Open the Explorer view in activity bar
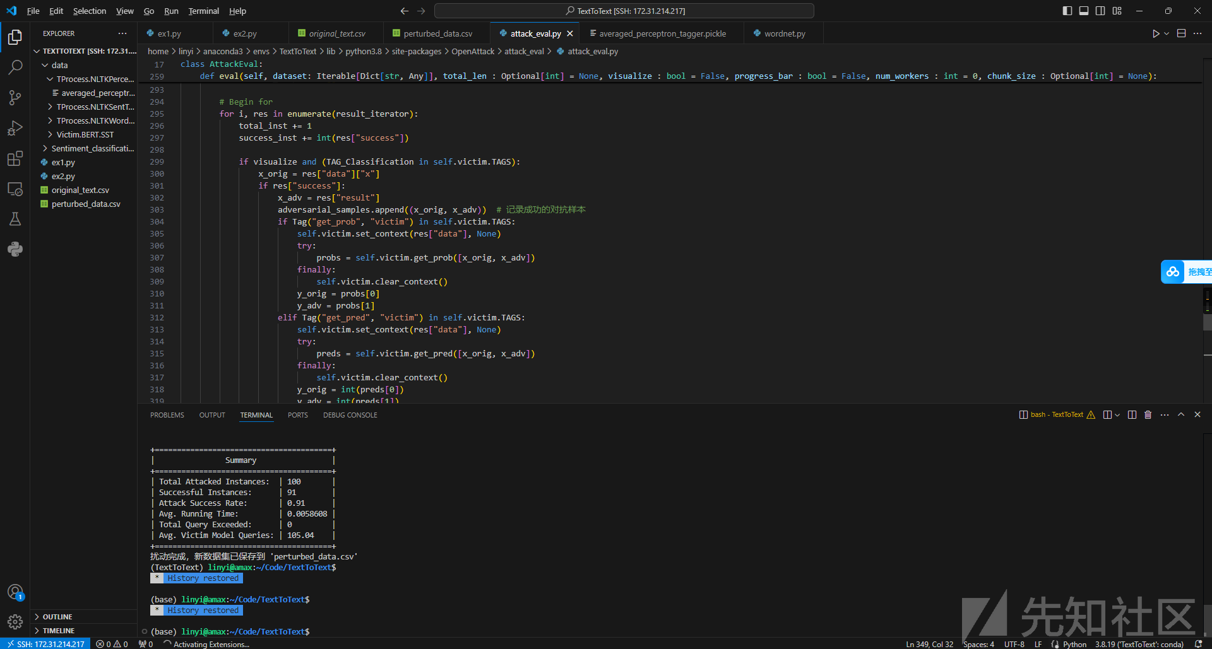The height and width of the screenshot is (649, 1212). pos(15,37)
